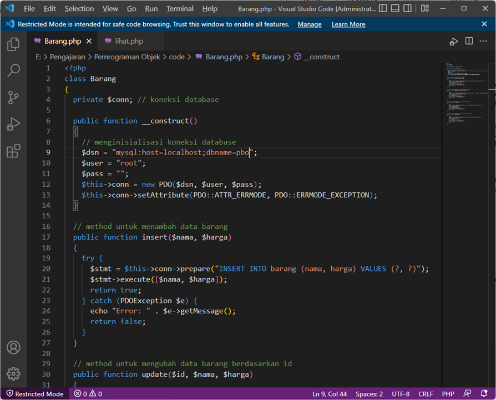The image size is (496, 400).
Task: Open the Run and Debug view
Action: [x=13, y=124]
